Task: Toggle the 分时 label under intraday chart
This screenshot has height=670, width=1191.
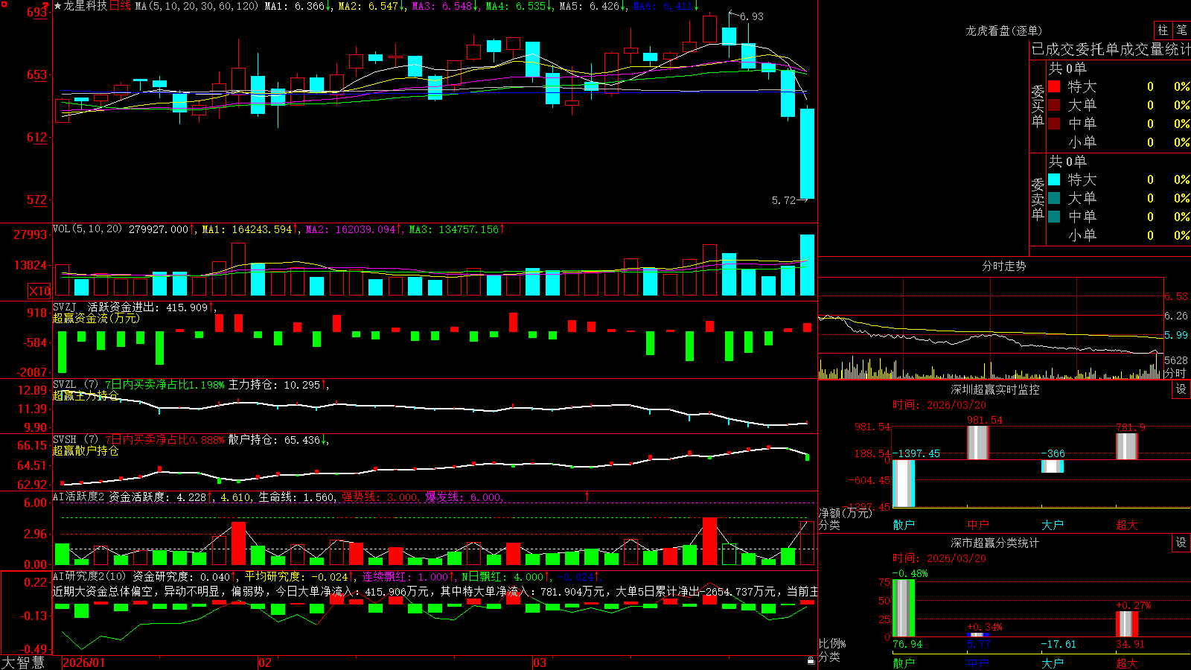Action: (x=1175, y=373)
